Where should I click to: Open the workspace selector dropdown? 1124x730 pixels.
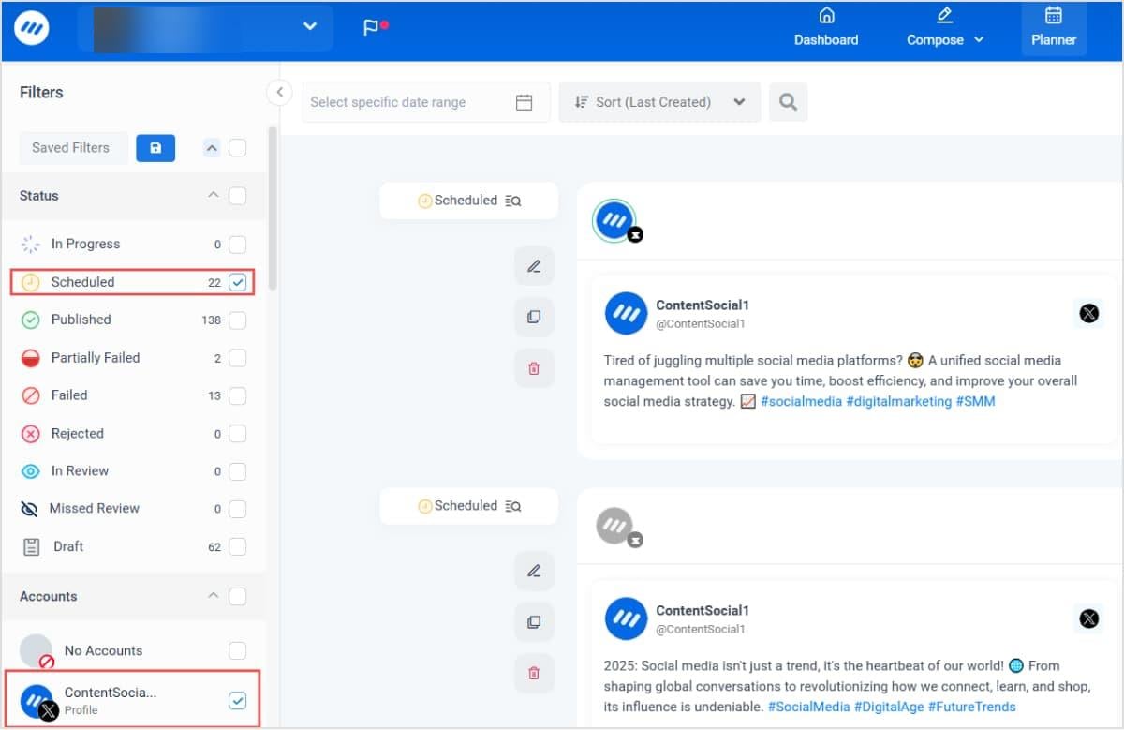310,27
